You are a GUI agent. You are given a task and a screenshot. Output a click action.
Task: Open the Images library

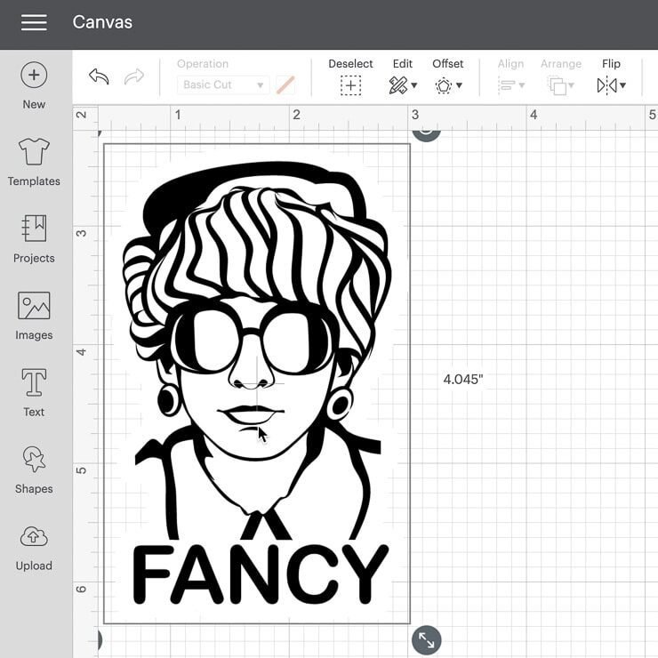tap(34, 307)
